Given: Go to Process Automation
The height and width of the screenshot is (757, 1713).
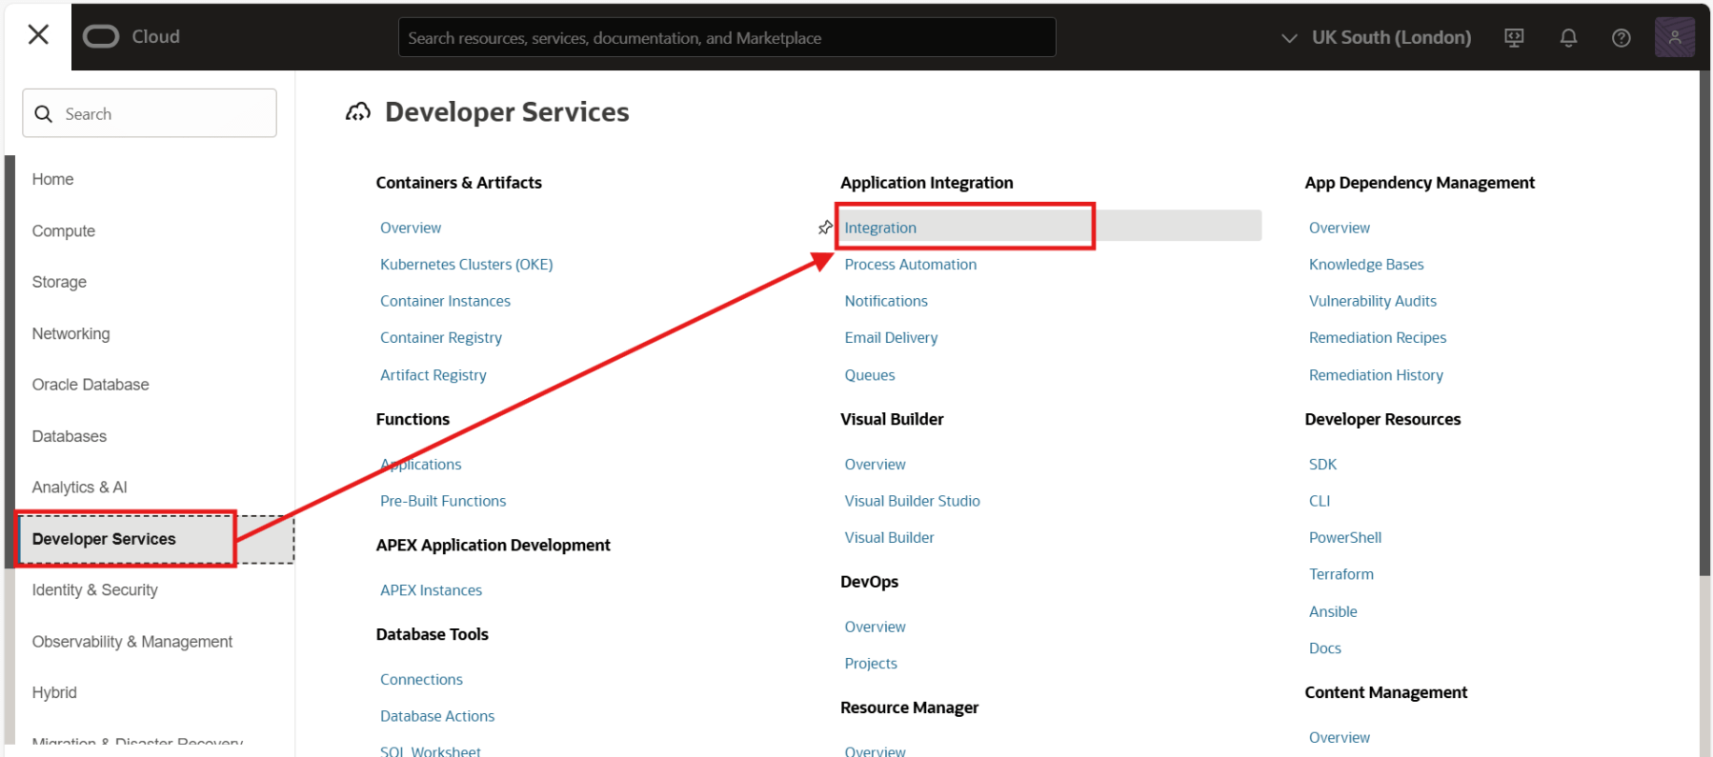Looking at the screenshot, I should (910, 265).
